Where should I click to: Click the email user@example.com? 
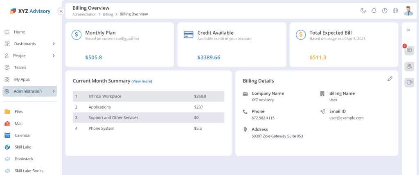click(346, 118)
